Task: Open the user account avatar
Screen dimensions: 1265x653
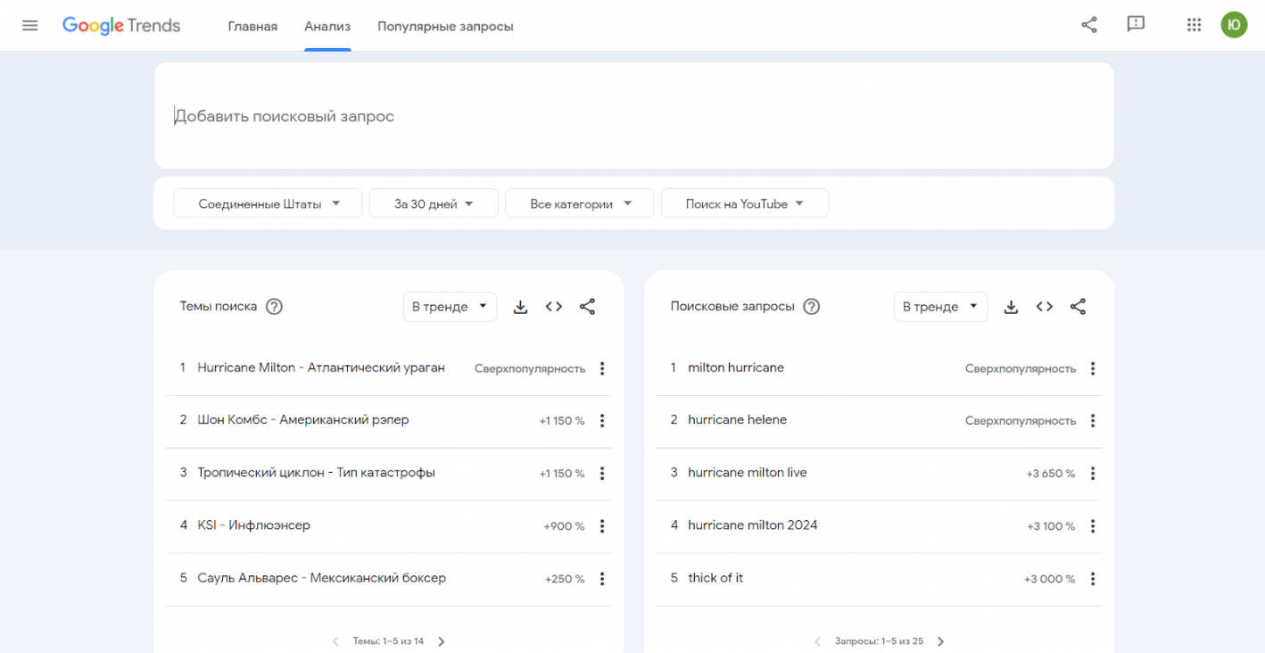Action: (1234, 25)
